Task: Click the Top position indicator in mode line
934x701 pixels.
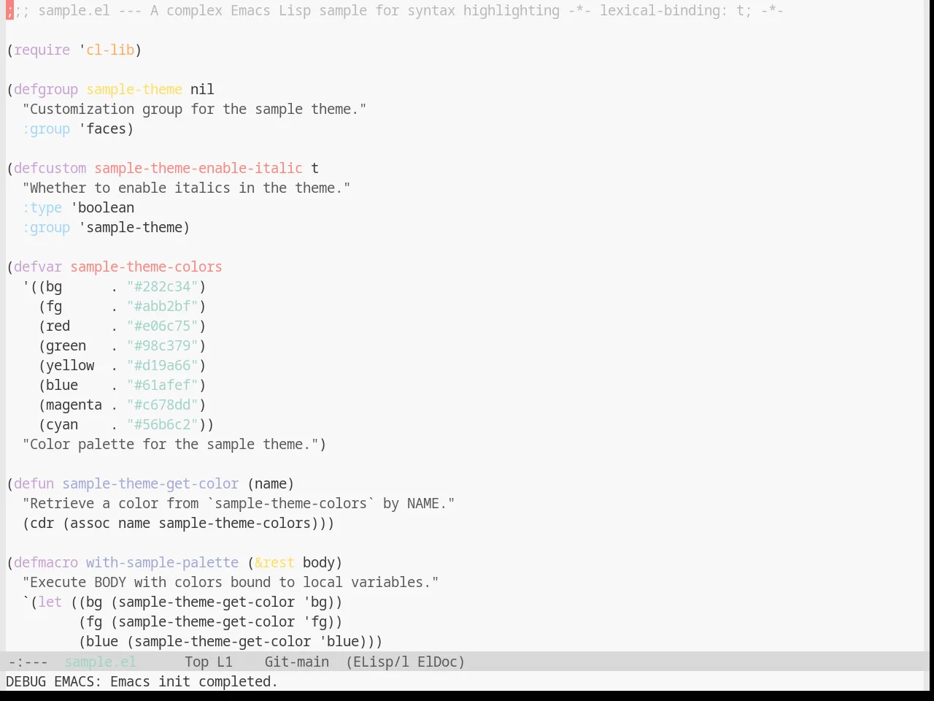Action: tap(197, 662)
